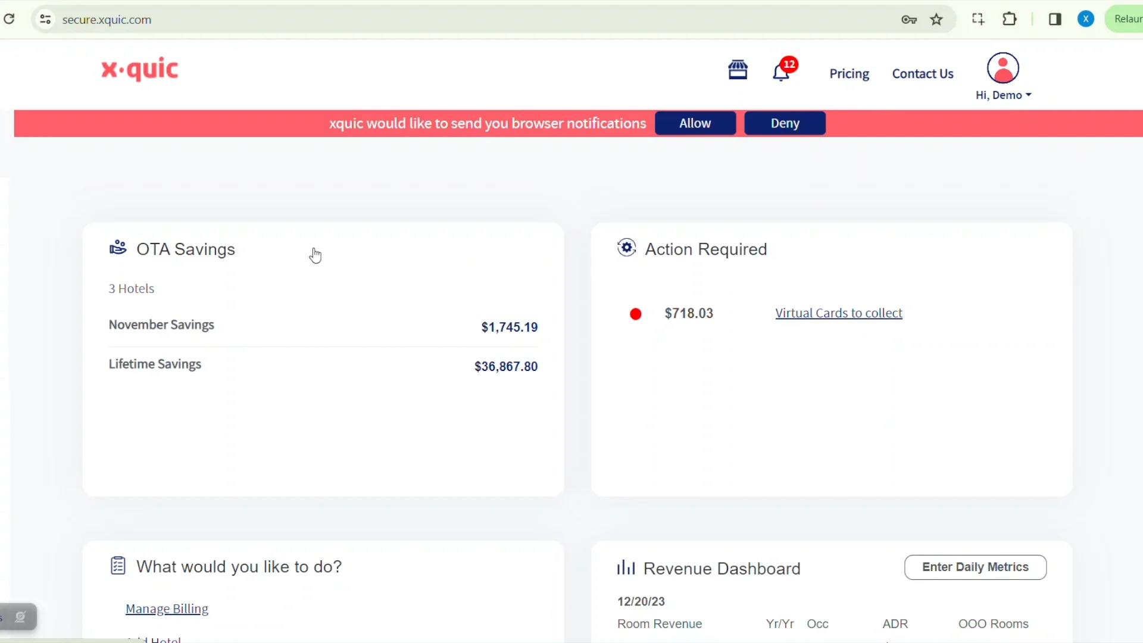
Task: Click the bar chart icon beside Revenue Dashboard
Action: (x=626, y=567)
